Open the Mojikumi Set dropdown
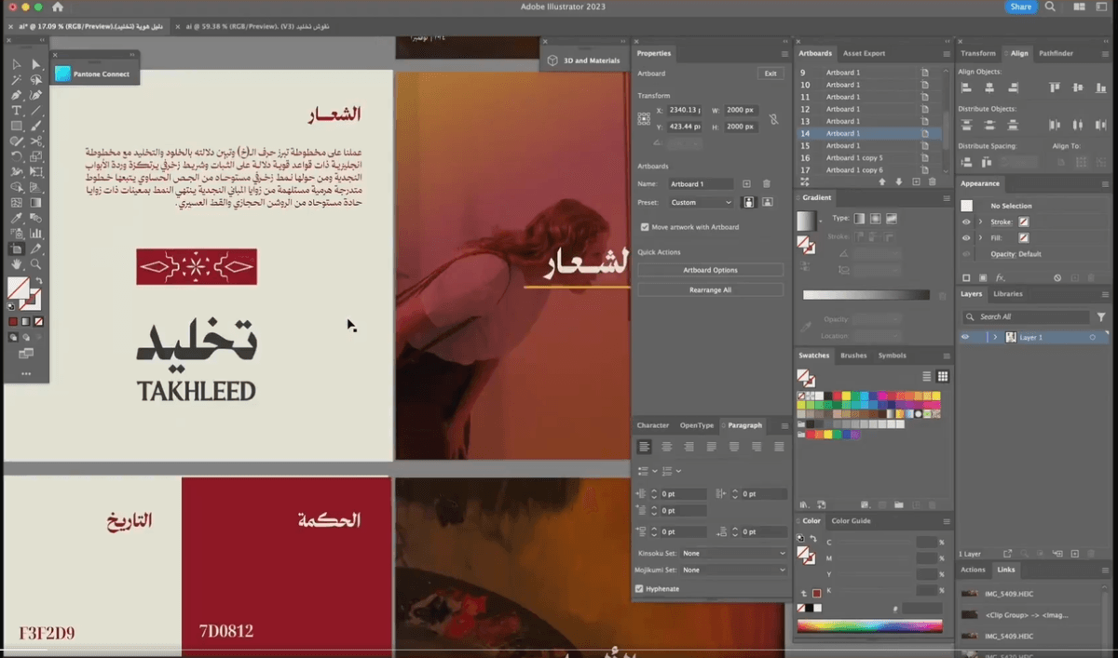 (732, 571)
